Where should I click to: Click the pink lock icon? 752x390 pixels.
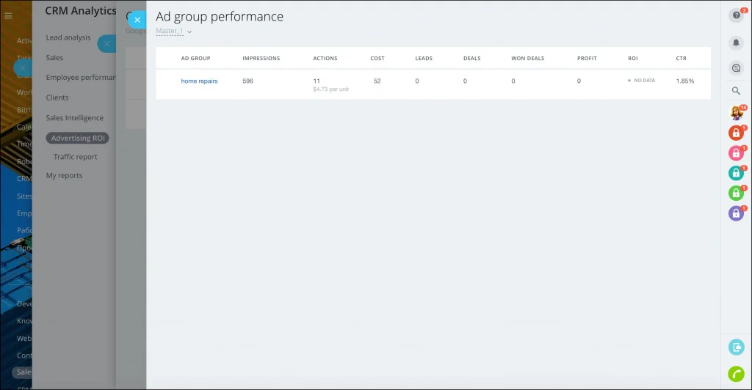pos(736,153)
